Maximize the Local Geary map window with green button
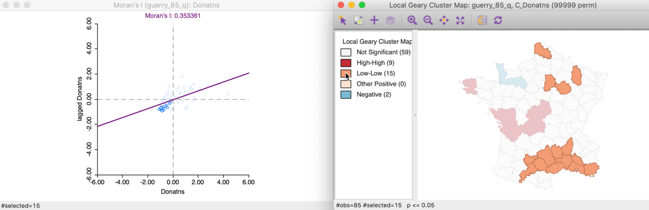The width and height of the screenshot is (649, 210). tap(362, 5)
